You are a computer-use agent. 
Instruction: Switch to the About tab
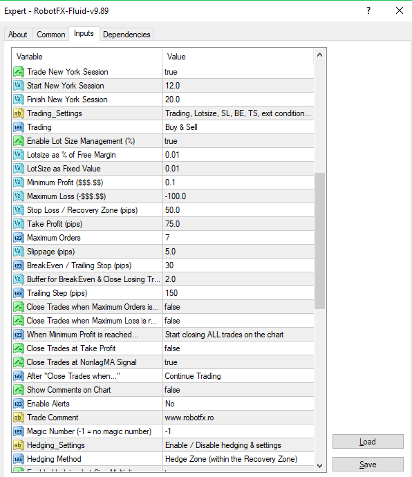[x=18, y=35]
